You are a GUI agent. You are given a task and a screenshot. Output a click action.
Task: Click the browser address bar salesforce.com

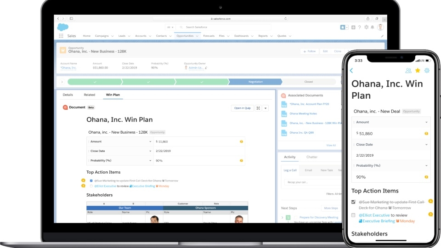[x=220, y=18]
